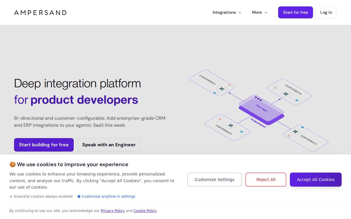Expand the More chevron arrow

pyautogui.click(x=266, y=13)
